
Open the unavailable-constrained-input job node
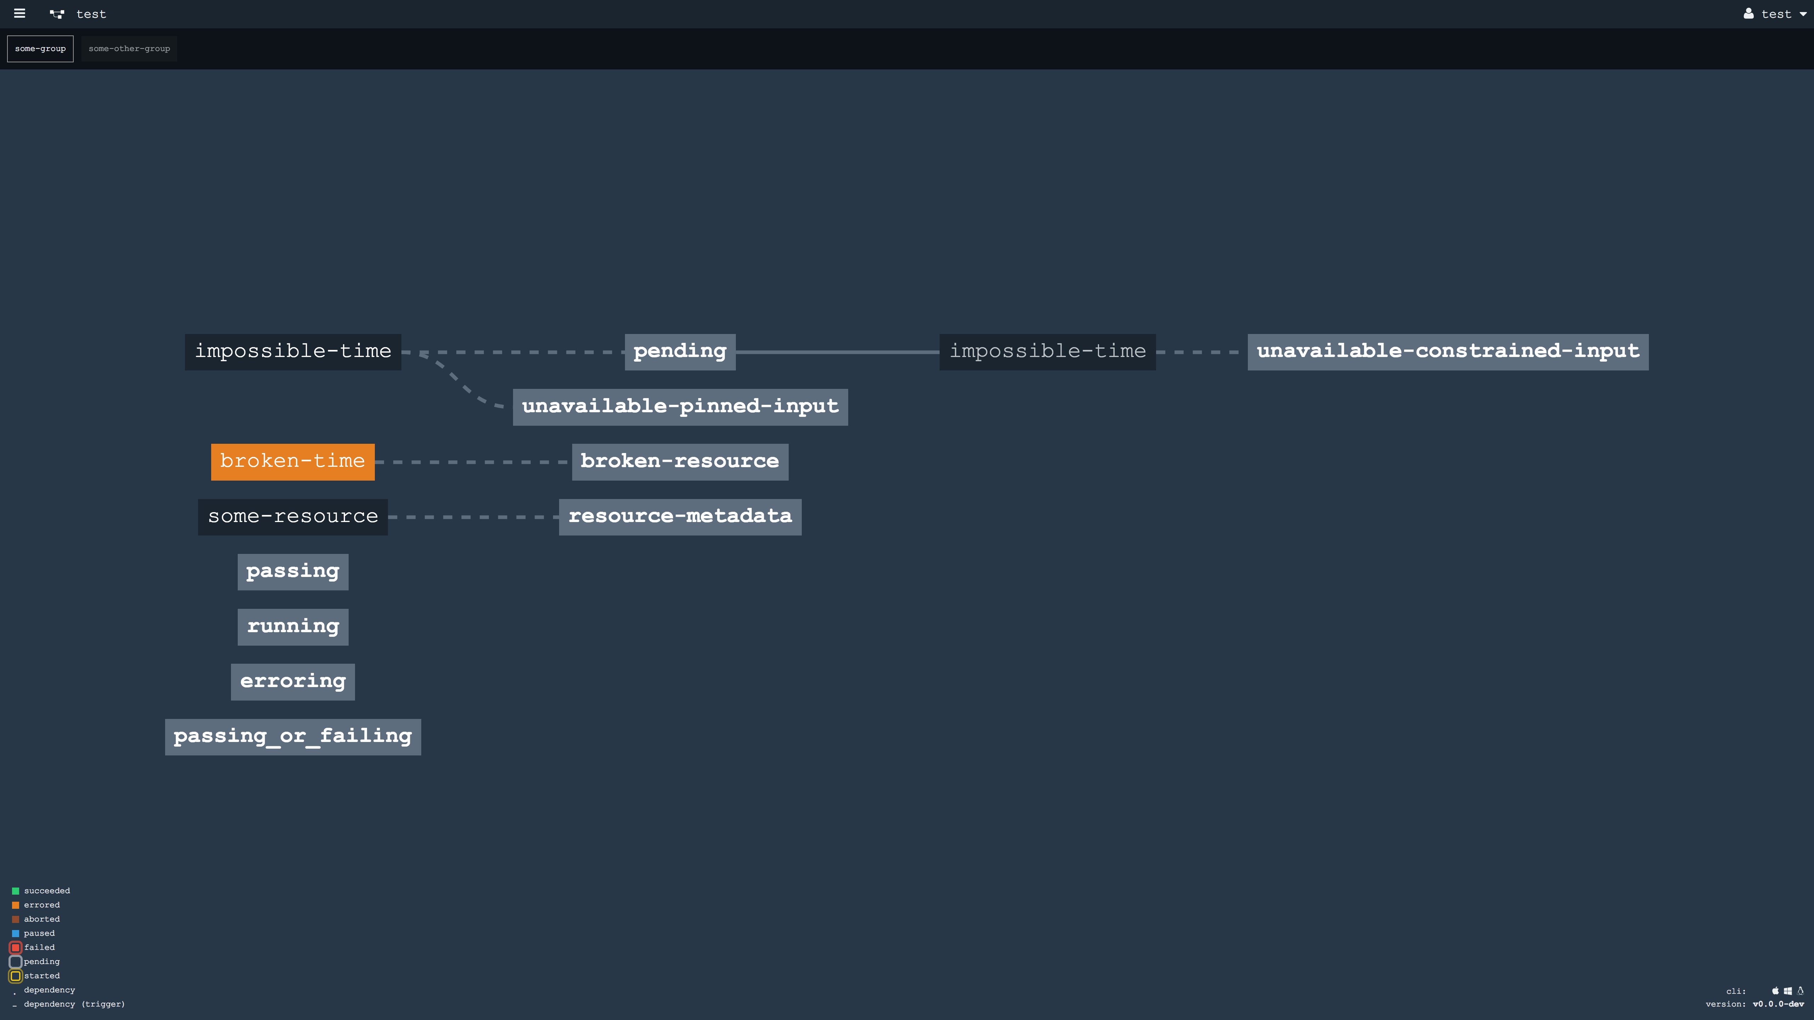pos(1448,351)
